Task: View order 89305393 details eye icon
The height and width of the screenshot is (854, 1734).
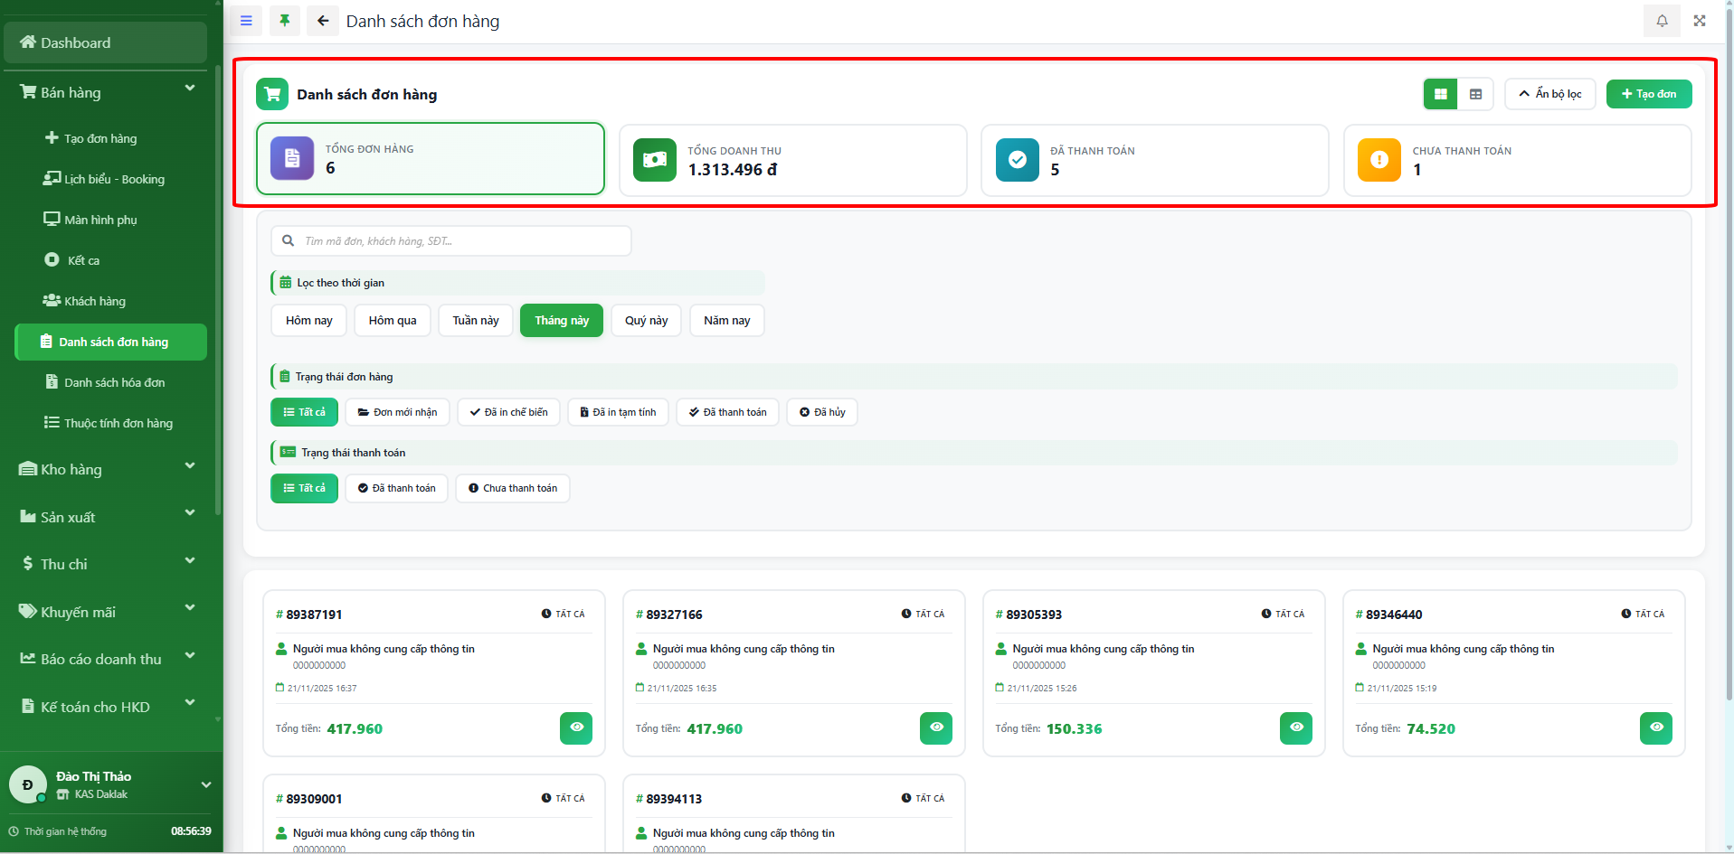Action: point(1295,727)
